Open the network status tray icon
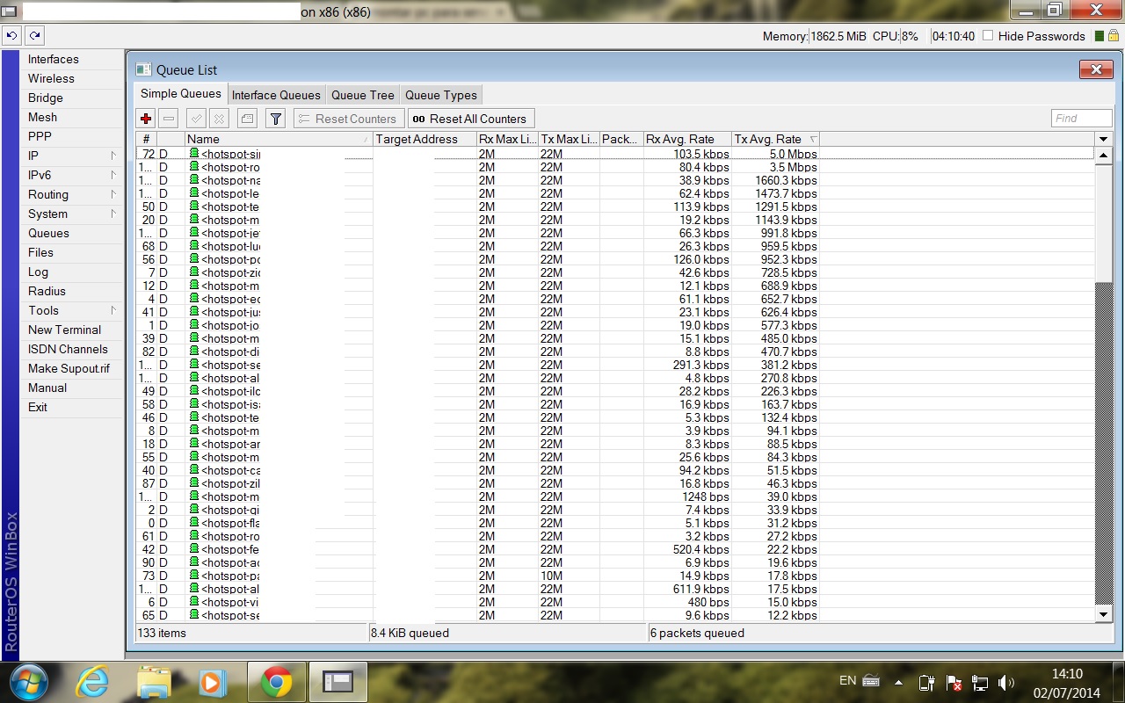Image resolution: width=1125 pixels, height=703 pixels. pyautogui.click(x=980, y=683)
